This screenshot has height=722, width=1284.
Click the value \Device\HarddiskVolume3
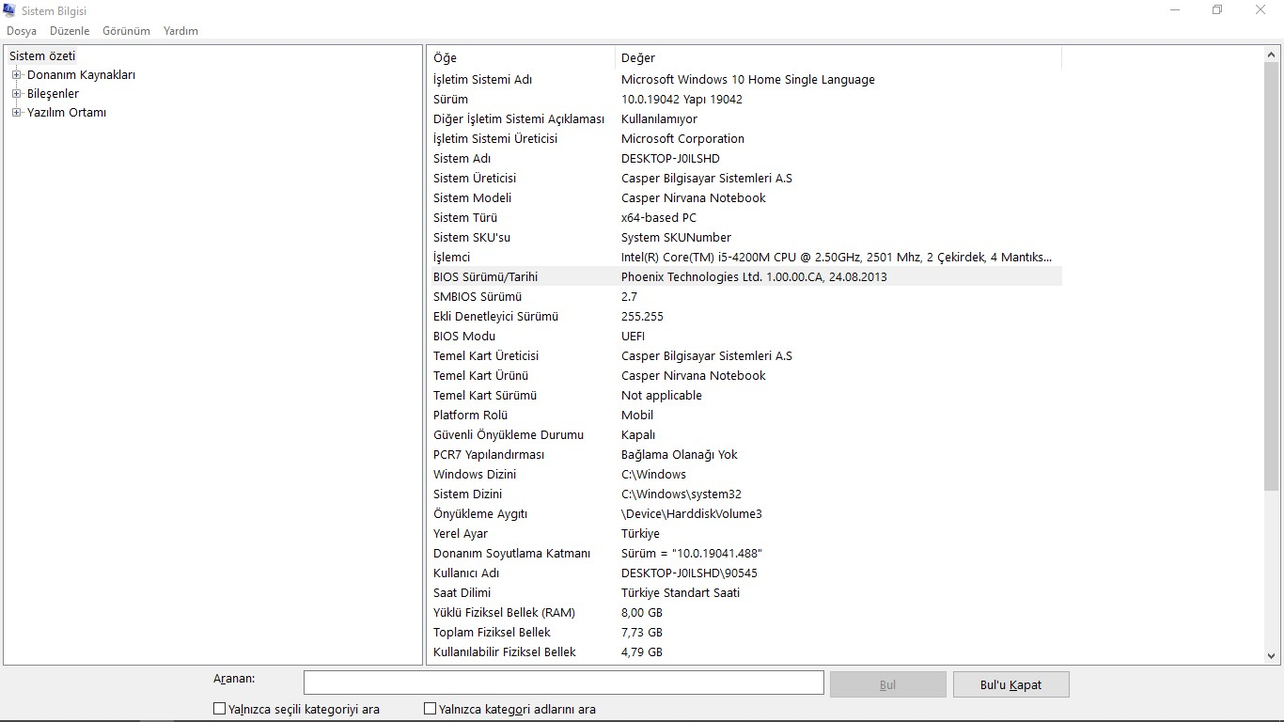pos(692,514)
